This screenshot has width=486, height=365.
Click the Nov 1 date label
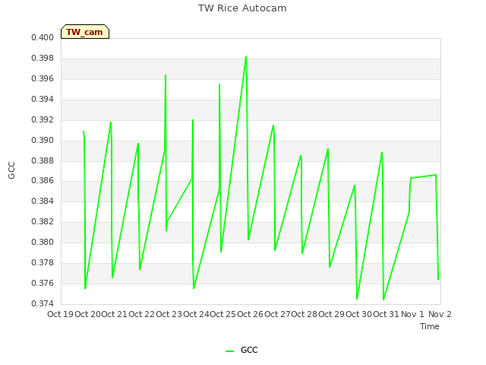click(x=412, y=314)
